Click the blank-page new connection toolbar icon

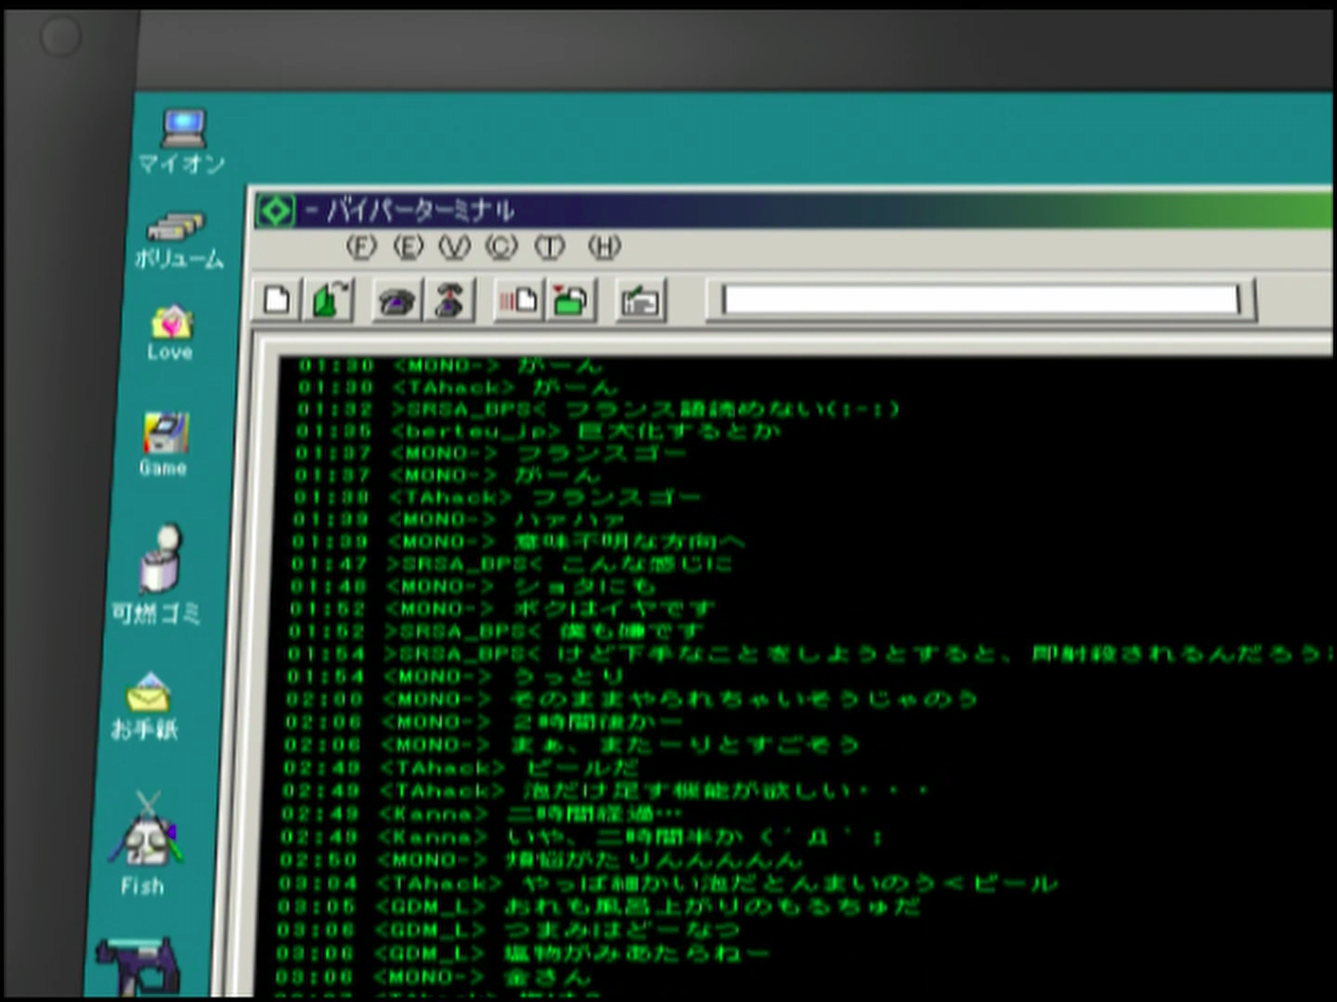[x=277, y=301]
